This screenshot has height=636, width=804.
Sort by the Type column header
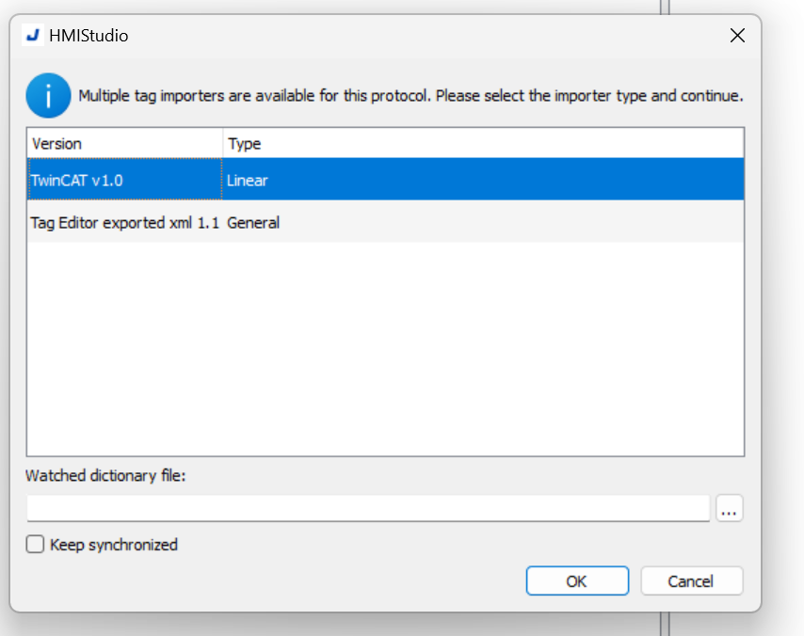tap(483, 144)
